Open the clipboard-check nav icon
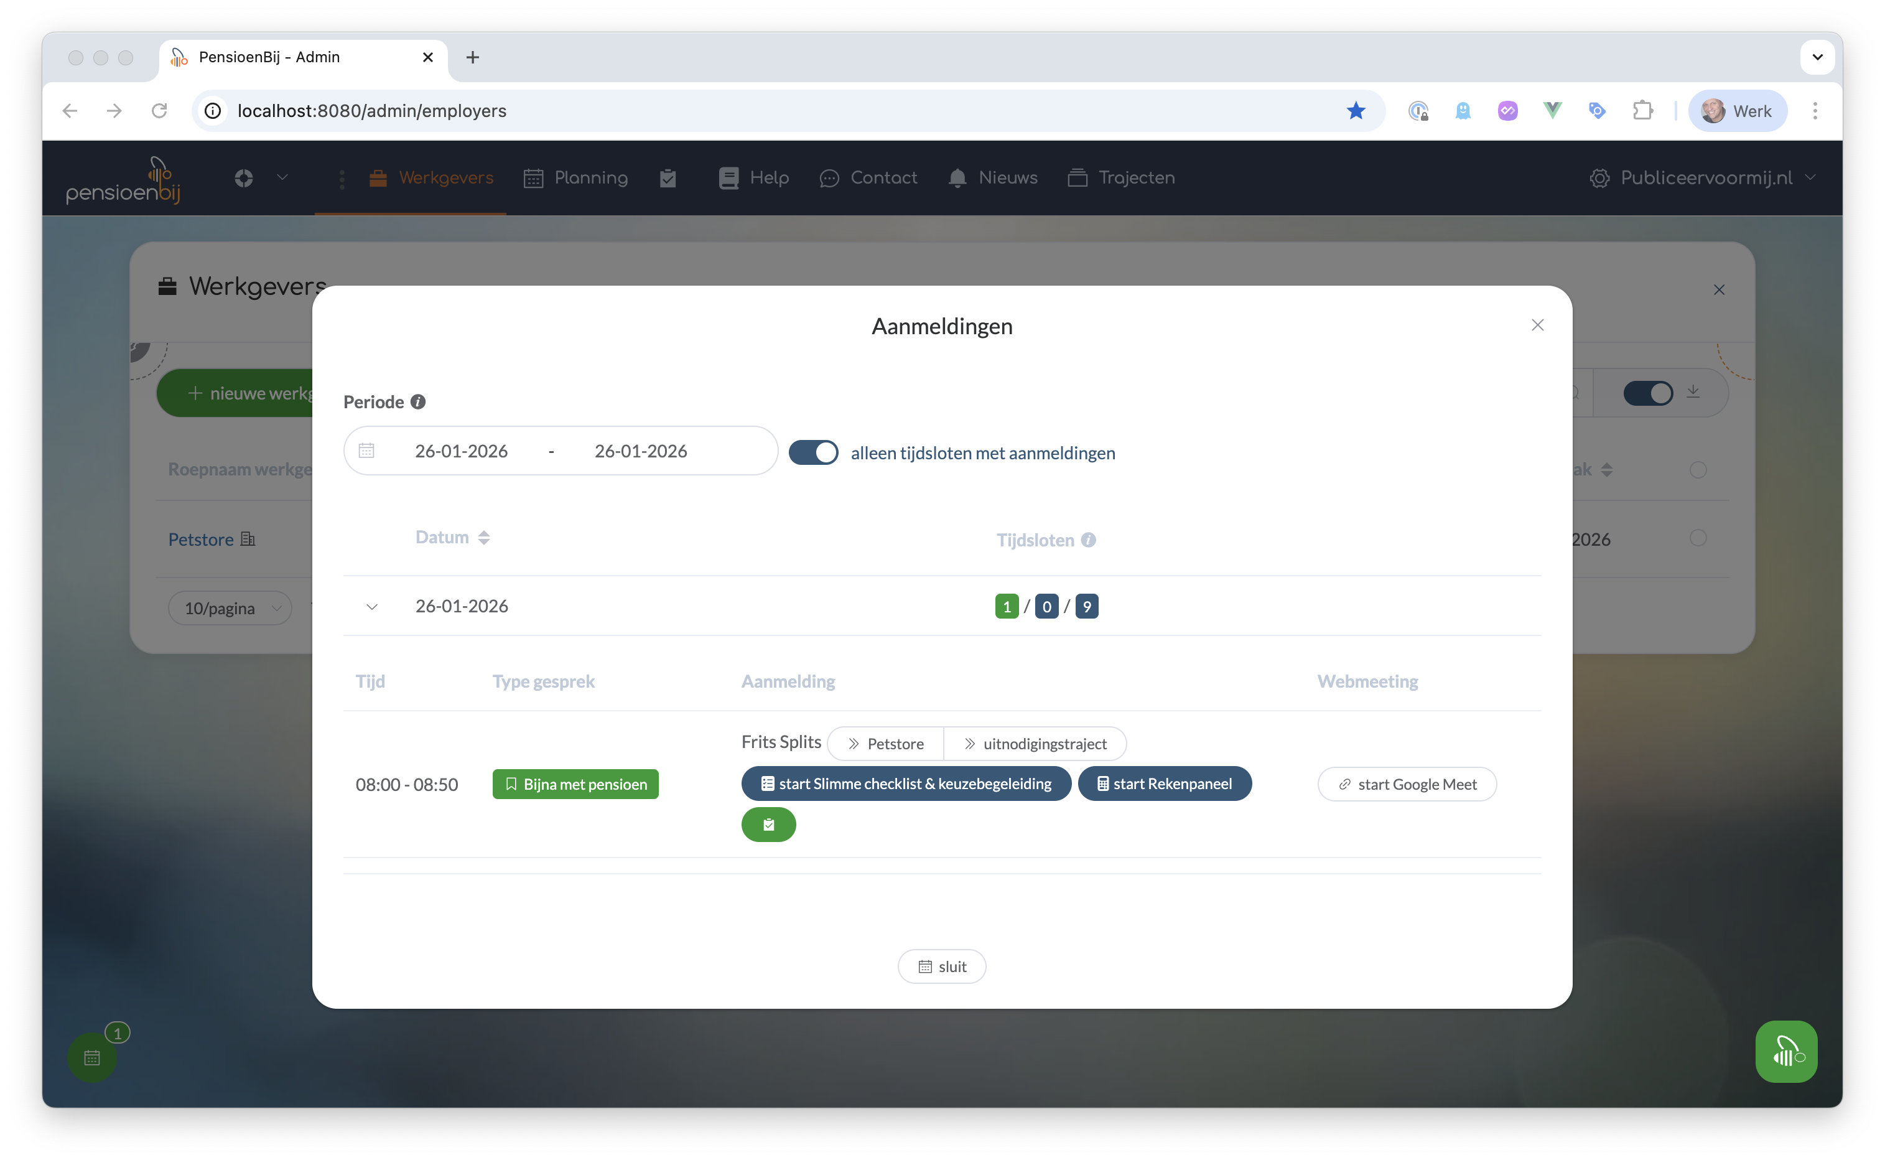This screenshot has width=1885, height=1160. (668, 178)
